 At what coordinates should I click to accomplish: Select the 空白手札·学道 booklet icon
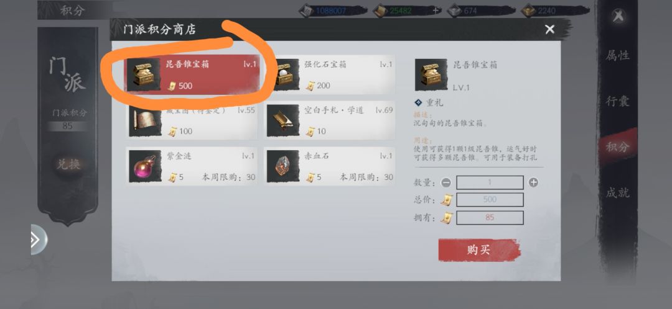(283, 120)
